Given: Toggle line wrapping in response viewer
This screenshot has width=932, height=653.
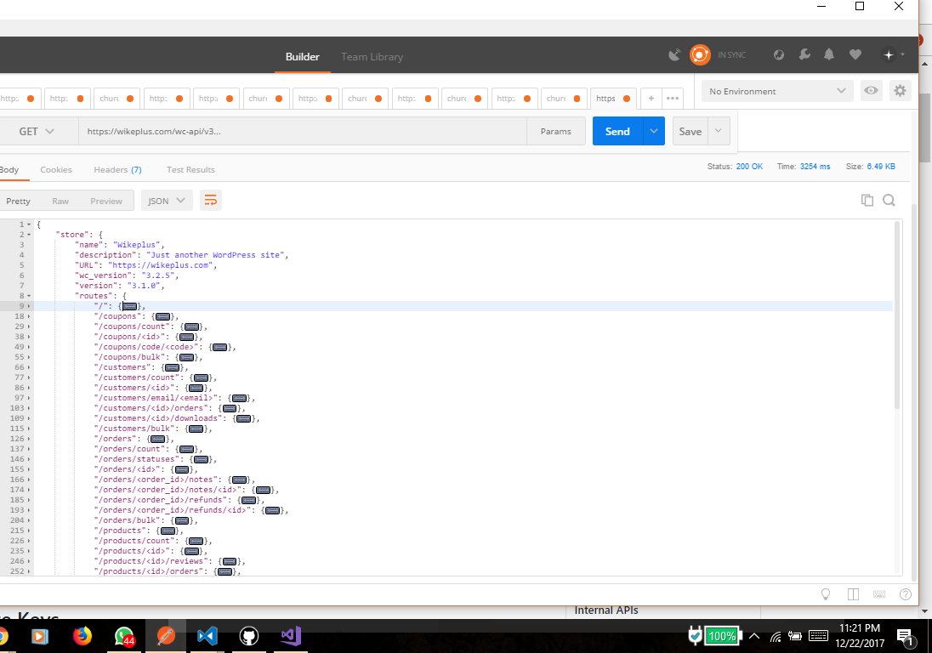Looking at the screenshot, I should point(210,201).
